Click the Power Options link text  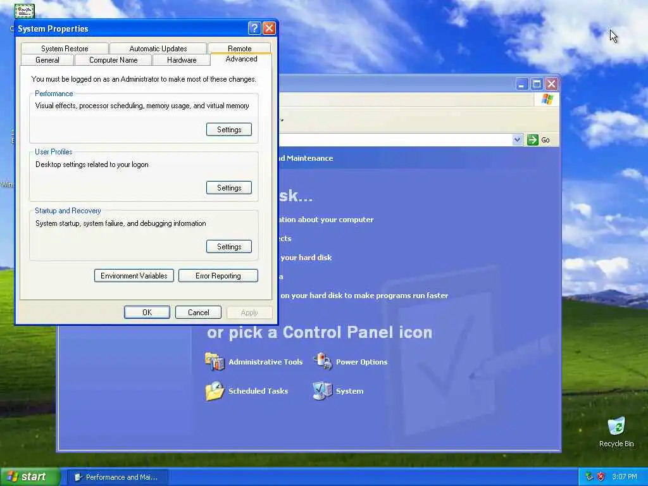[361, 362]
